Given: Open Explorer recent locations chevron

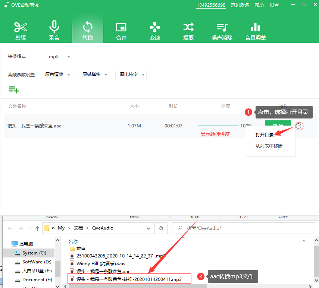Looking at the screenshot, I should [30, 228].
